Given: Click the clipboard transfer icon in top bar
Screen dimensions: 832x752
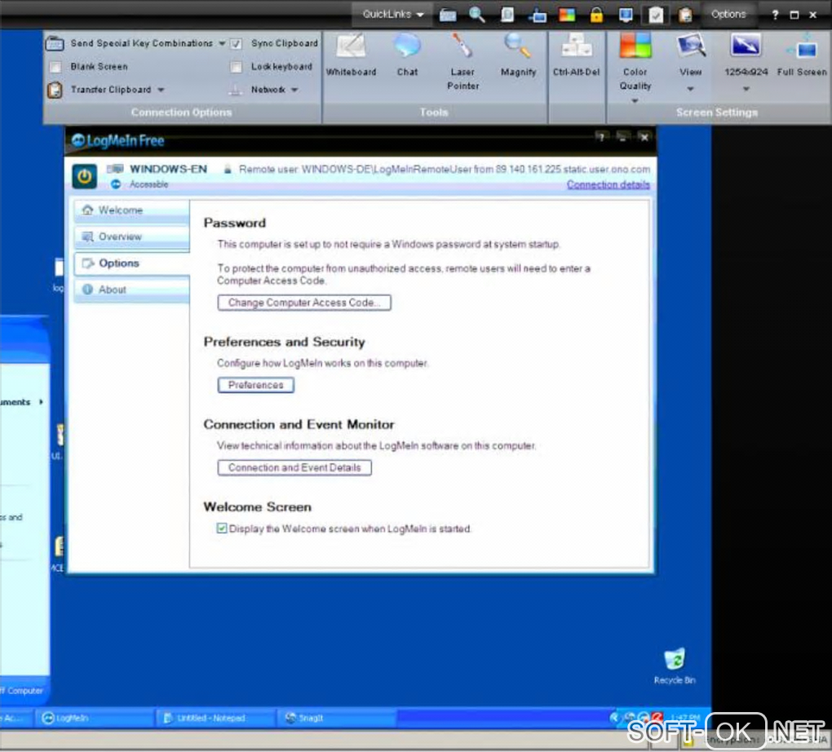Looking at the screenshot, I should (x=685, y=15).
